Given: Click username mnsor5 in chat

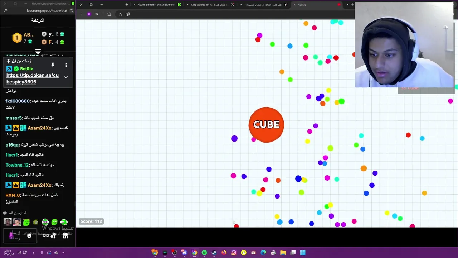Looking at the screenshot, I should click(x=14, y=118).
